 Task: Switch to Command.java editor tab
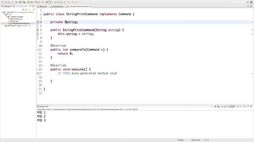tap(57, 6)
